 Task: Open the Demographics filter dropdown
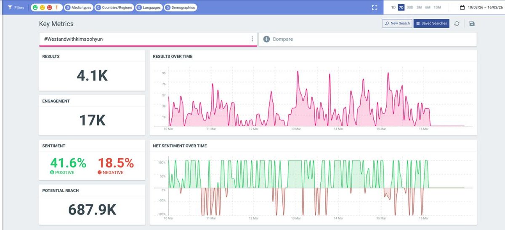(180, 8)
